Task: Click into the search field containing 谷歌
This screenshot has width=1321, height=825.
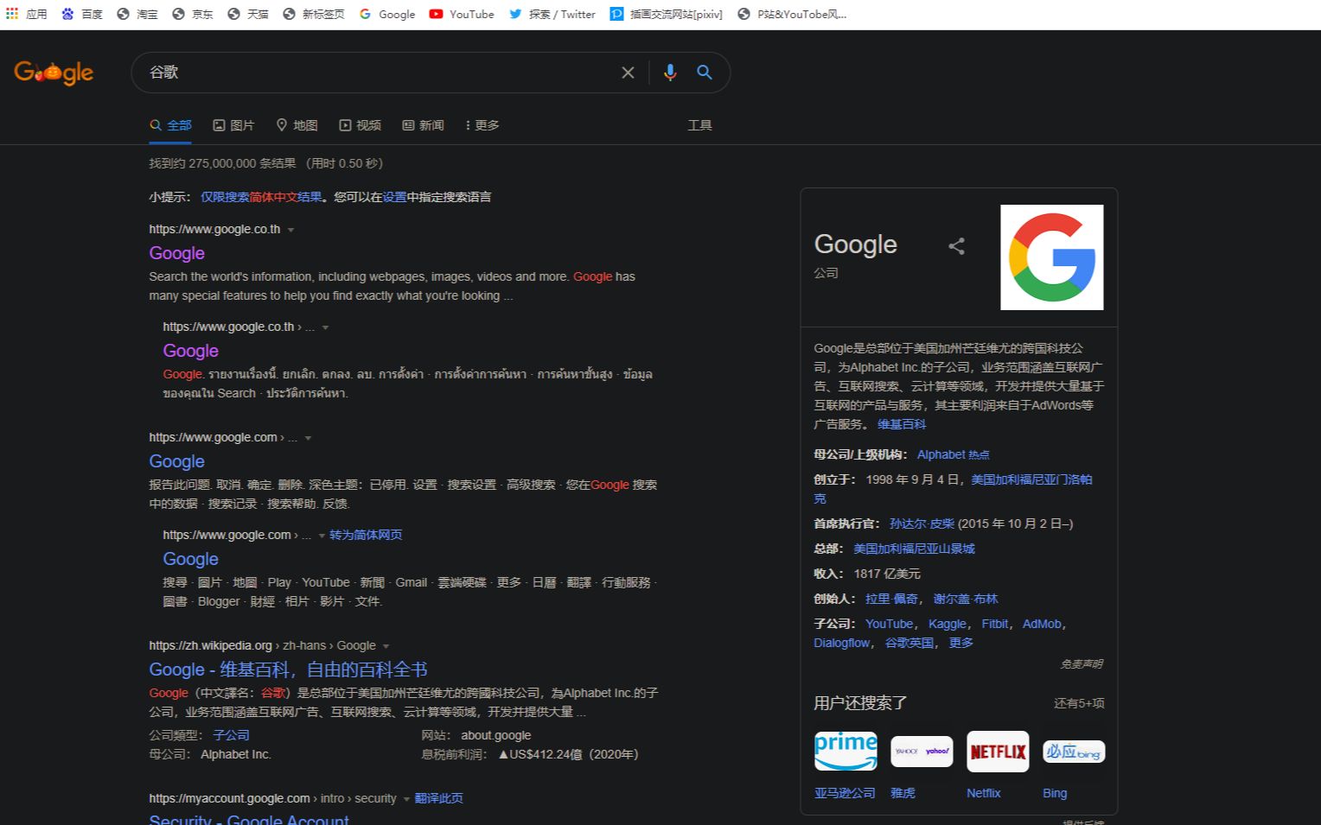Action: pyautogui.click(x=380, y=73)
